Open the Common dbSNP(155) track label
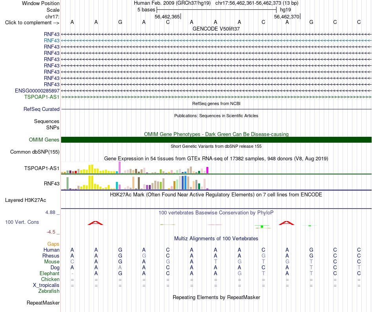This screenshot has height=312, width=372. pos(35,152)
